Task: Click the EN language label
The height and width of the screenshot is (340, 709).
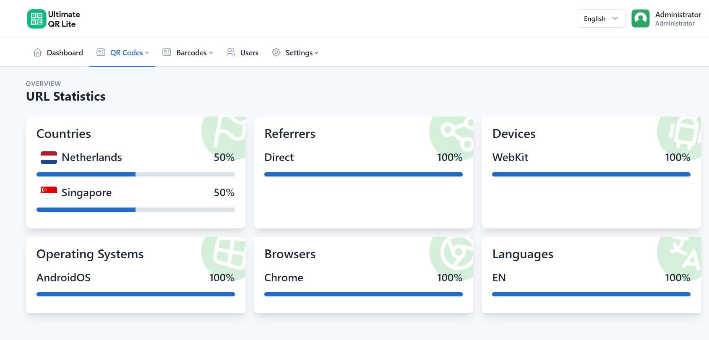Action: pyautogui.click(x=499, y=278)
